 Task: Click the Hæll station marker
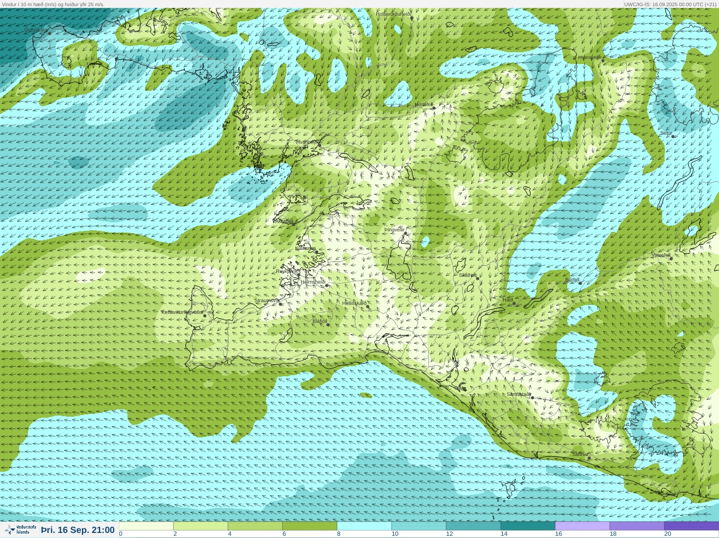tap(514, 303)
